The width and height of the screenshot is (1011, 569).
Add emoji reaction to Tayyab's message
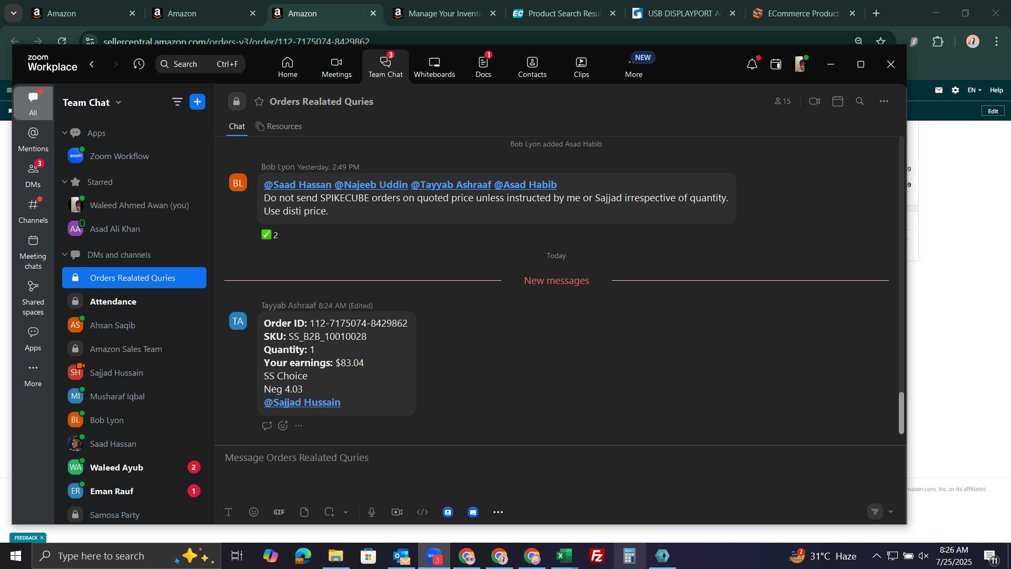coord(283,426)
